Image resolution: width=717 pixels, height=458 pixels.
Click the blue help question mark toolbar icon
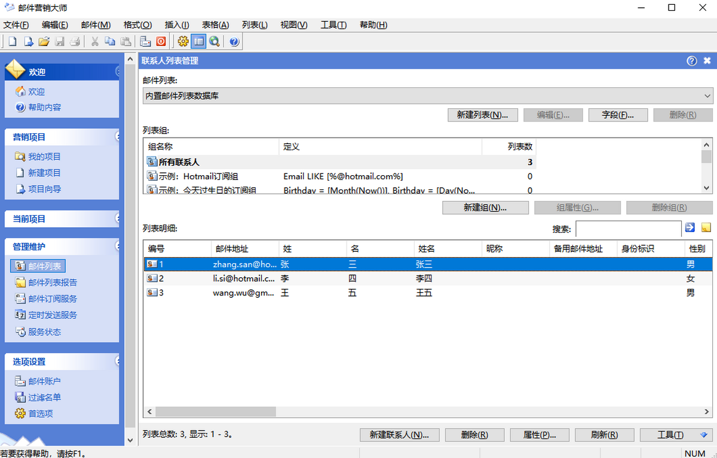coord(234,41)
